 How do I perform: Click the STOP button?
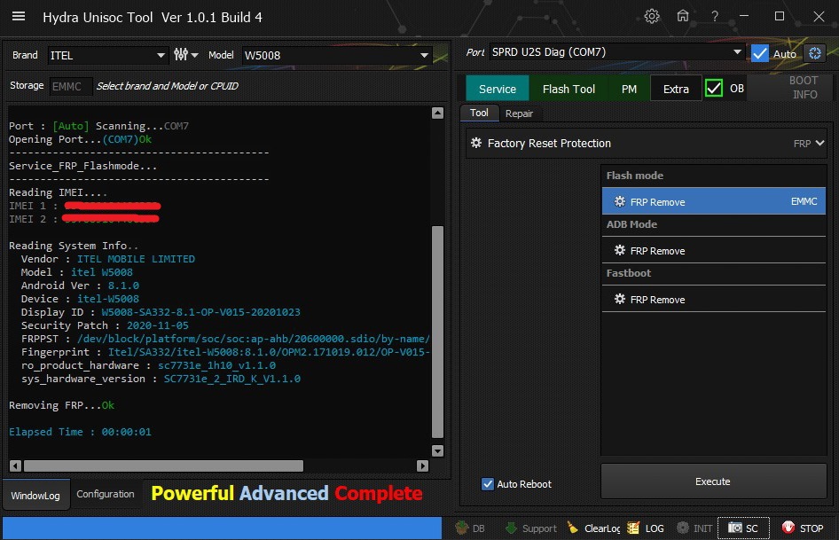(x=802, y=528)
